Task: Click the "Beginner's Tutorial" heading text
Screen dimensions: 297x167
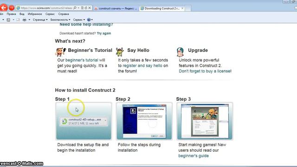Action: click(90, 51)
